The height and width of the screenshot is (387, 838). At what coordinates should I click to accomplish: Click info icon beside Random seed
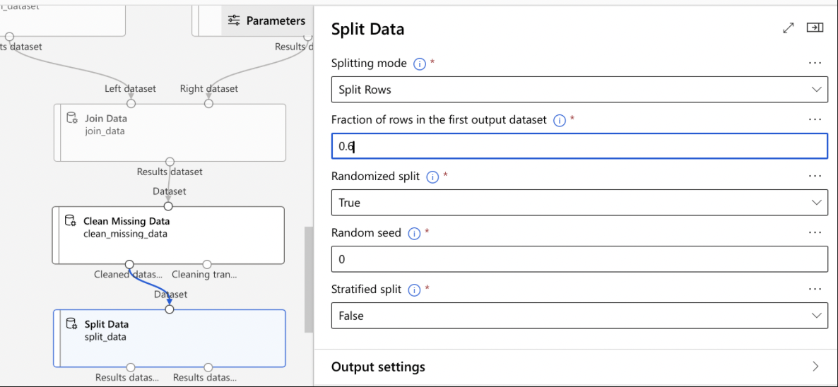pyautogui.click(x=414, y=234)
